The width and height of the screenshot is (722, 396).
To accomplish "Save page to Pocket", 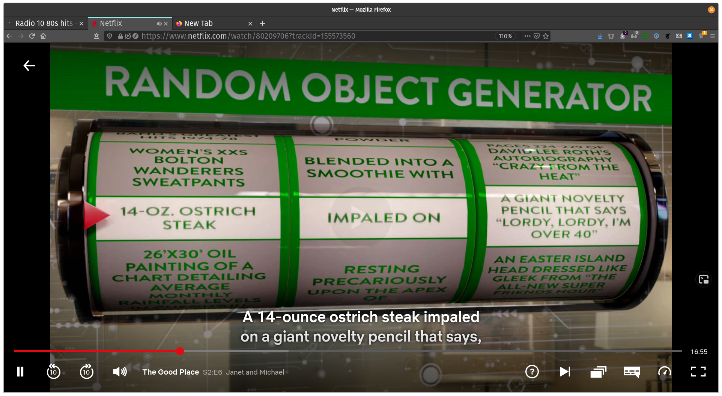I will coord(537,36).
